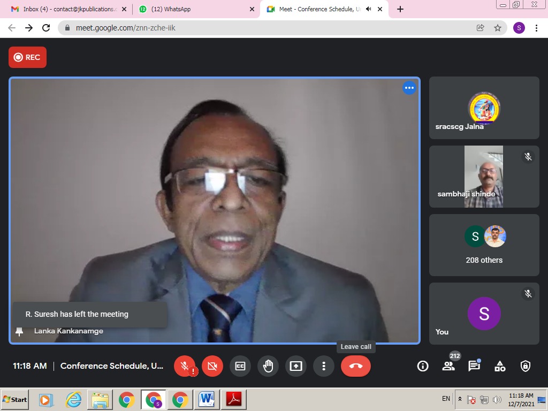The image size is (548, 411).
Task: Open meeting details info icon
Action: click(423, 366)
